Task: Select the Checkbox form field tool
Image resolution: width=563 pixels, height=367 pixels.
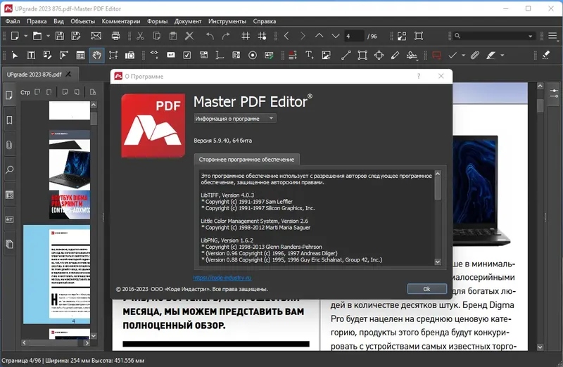Action: click(187, 56)
